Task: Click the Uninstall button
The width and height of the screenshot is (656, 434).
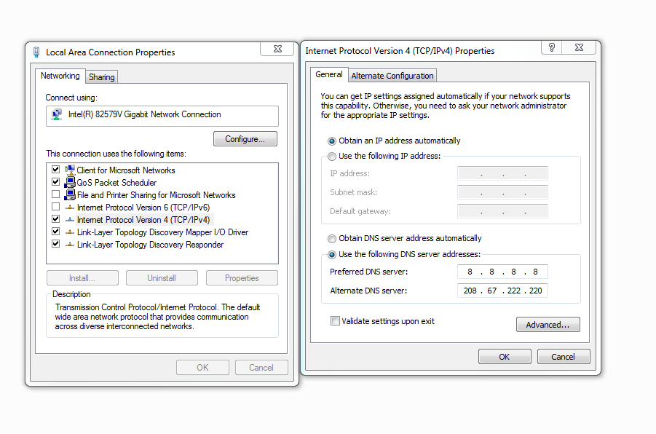Action: click(162, 278)
